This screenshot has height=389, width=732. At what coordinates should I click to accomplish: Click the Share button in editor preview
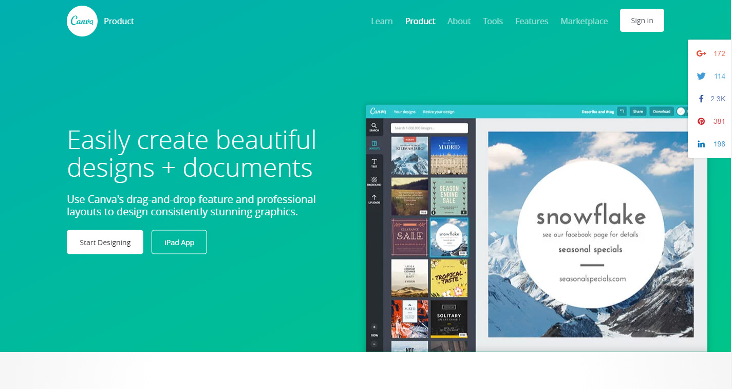click(x=638, y=111)
